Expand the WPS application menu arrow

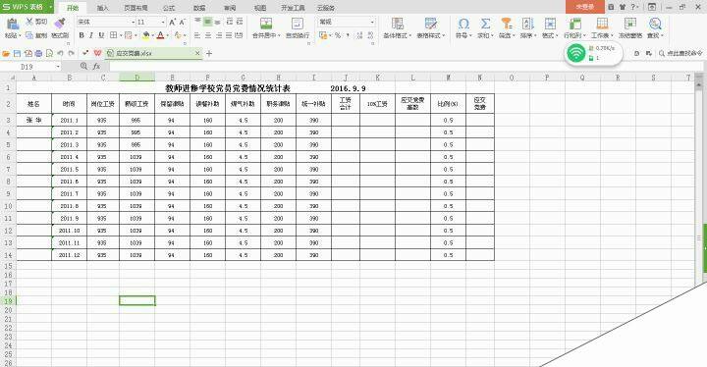[50, 7]
